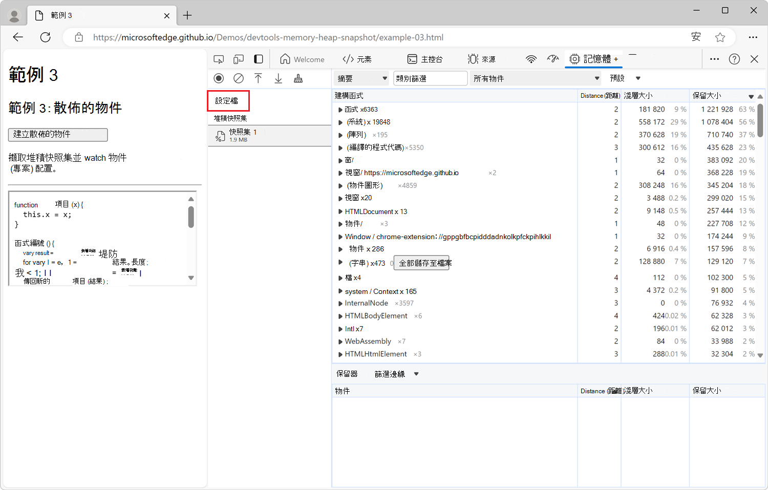Image resolution: width=768 pixels, height=490 pixels.
Task: Sort by upper 保留大小 column header
Action: click(722, 96)
